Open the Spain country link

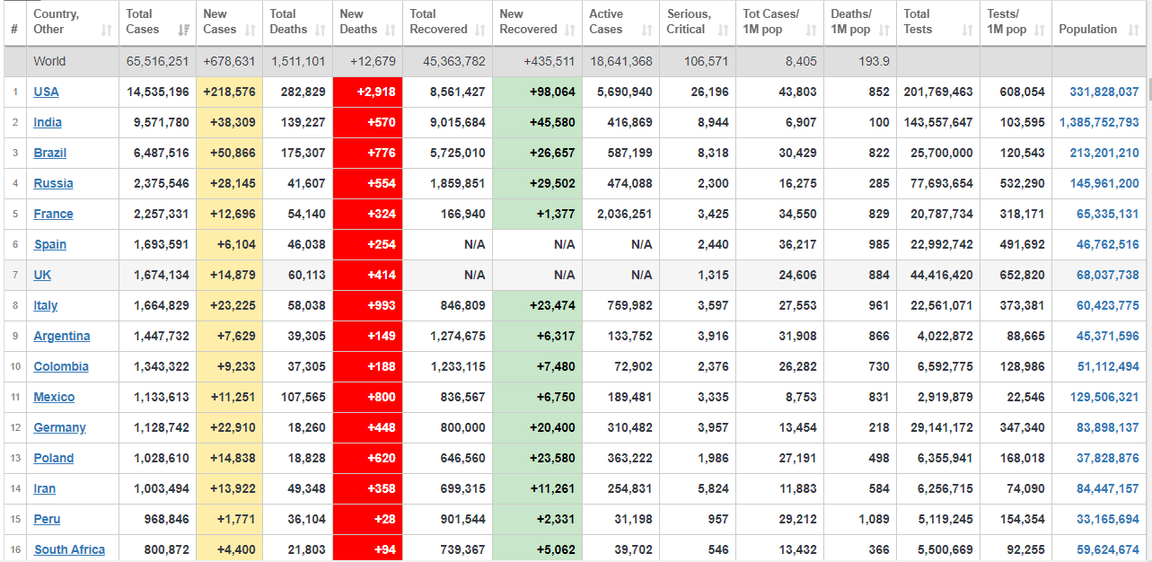50,244
